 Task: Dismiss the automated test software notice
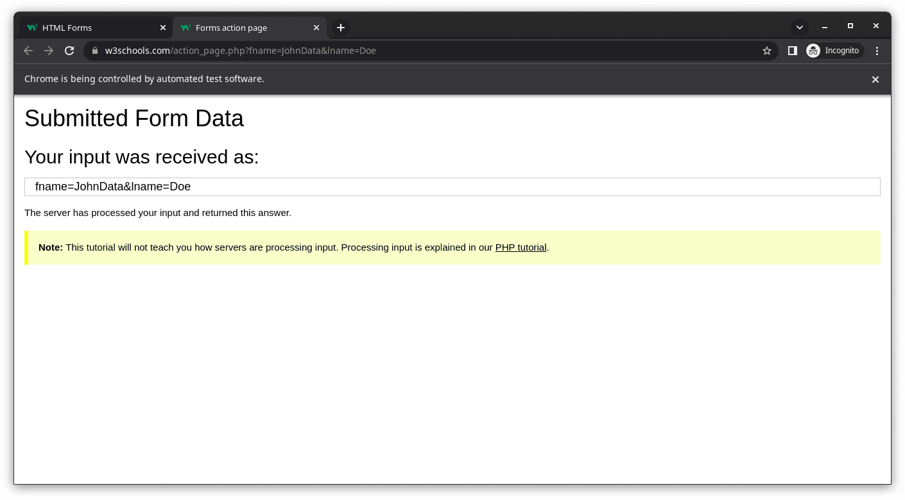point(875,79)
